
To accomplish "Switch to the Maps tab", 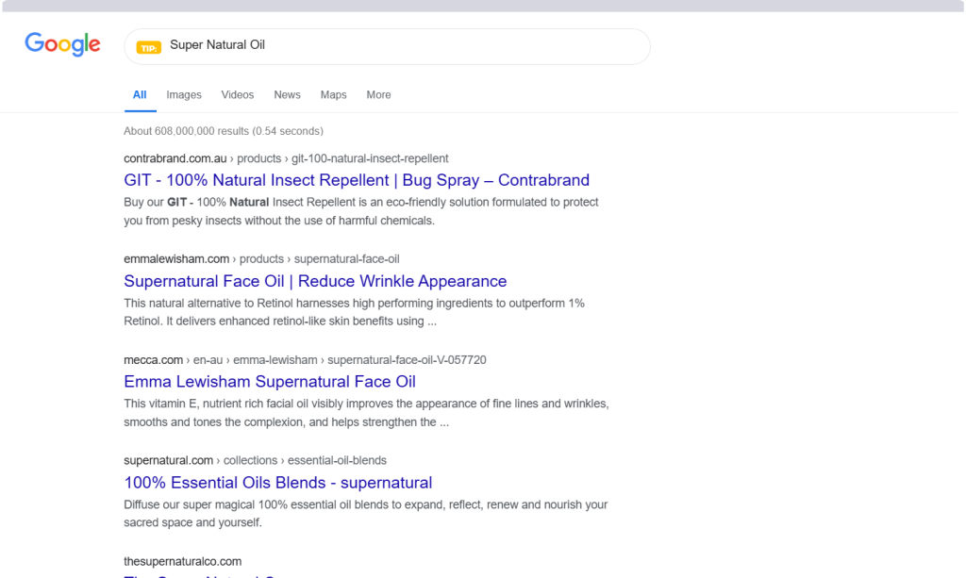I will click(x=333, y=95).
